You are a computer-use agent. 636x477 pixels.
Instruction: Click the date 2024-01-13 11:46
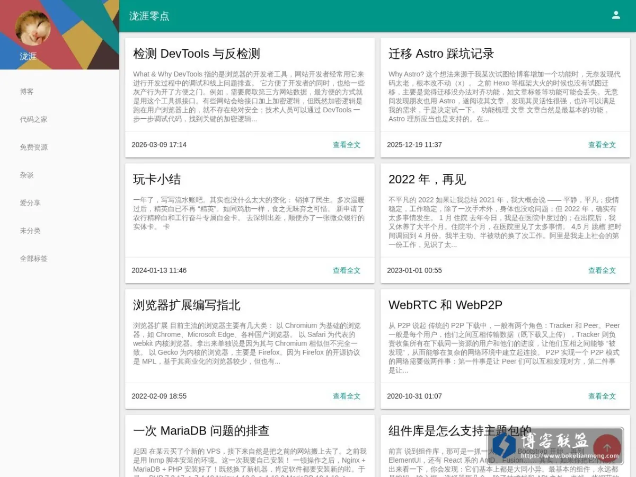[x=159, y=270]
